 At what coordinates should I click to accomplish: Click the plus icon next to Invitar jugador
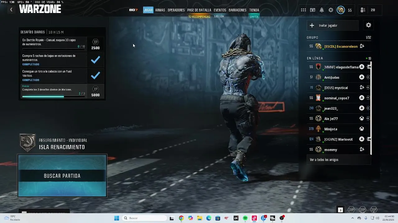point(312,25)
